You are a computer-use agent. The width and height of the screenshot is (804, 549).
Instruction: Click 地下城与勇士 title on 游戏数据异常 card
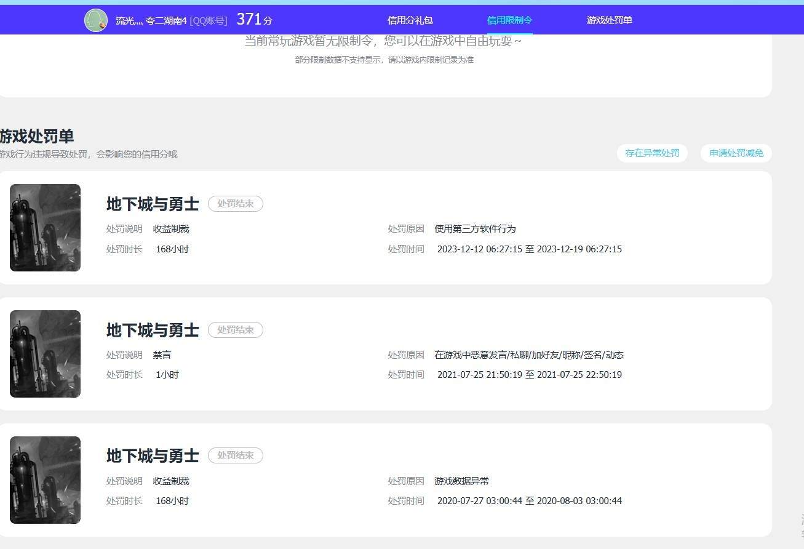pyautogui.click(x=153, y=455)
